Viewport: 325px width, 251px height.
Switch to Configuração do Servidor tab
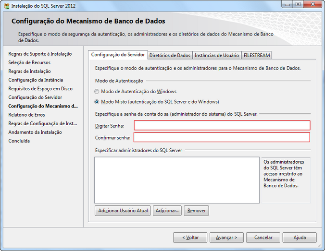pyautogui.click(x=118, y=55)
